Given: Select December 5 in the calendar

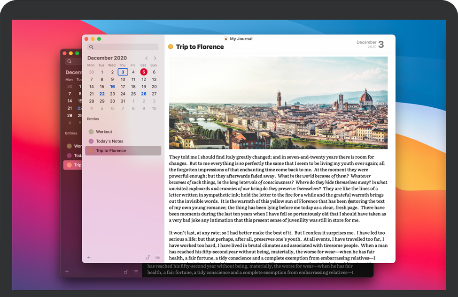Looking at the screenshot, I should pos(143,72).
